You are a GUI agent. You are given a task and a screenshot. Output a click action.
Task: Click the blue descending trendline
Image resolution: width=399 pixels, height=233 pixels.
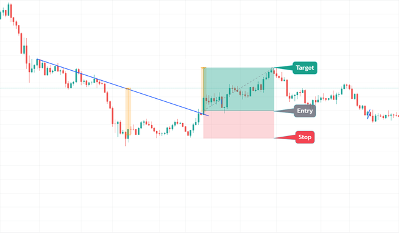[123, 87]
